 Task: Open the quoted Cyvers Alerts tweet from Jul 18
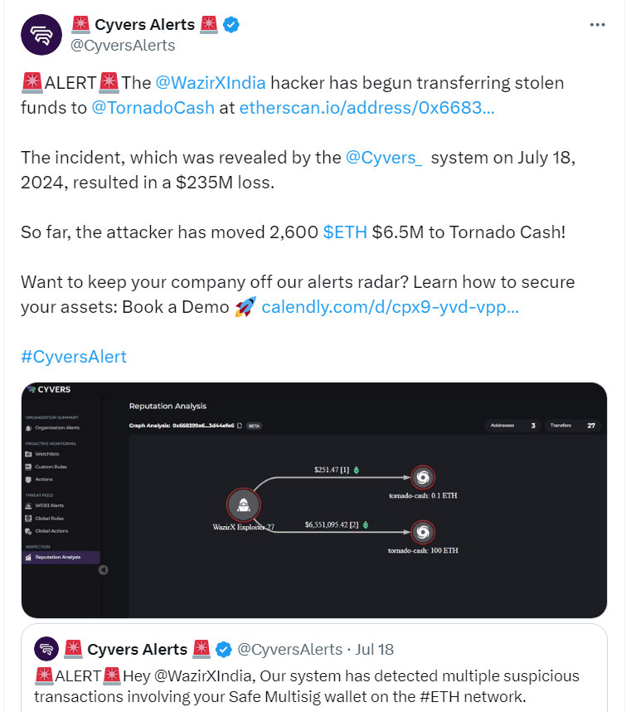click(x=314, y=667)
